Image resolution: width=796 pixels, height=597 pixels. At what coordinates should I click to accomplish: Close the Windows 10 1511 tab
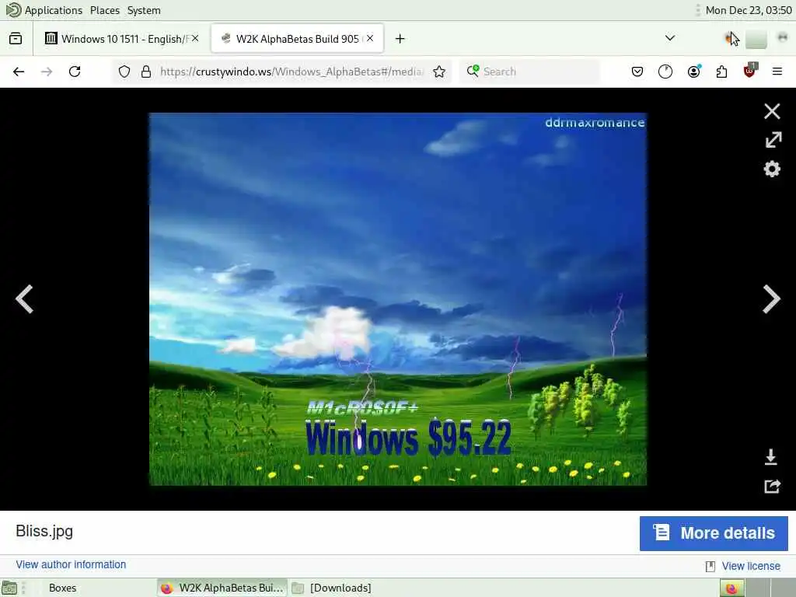(195, 39)
